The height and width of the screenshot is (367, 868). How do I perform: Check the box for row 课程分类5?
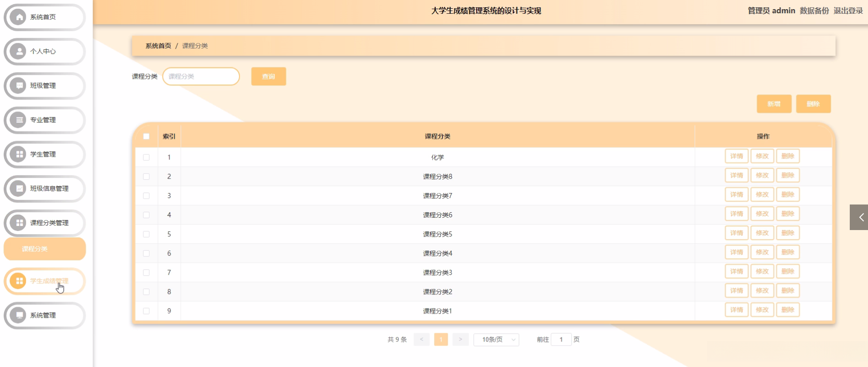point(146,234)
